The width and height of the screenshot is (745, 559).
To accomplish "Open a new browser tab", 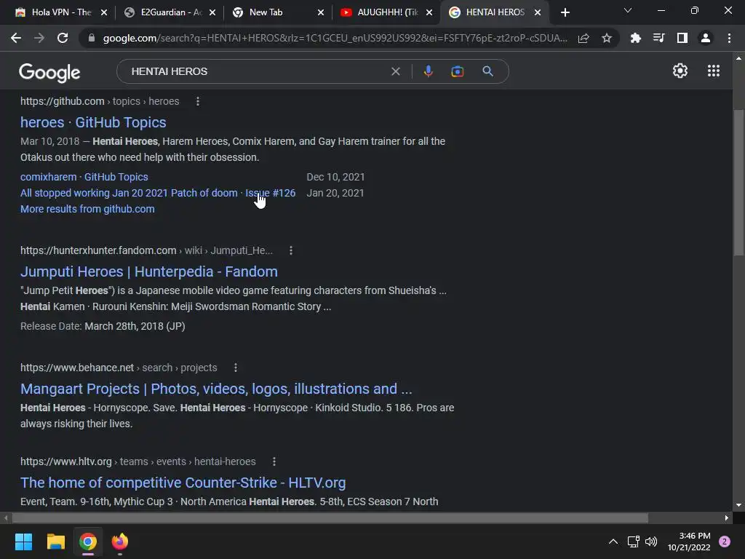I will pos(565,12).
